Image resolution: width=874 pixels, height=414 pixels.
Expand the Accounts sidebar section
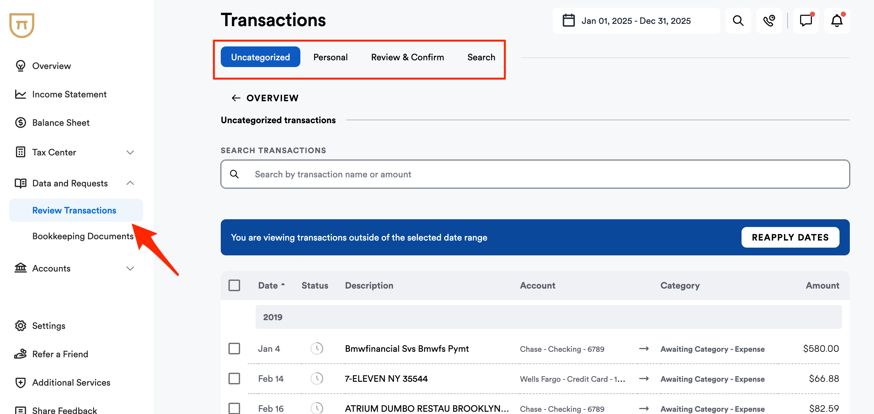tap(130, 268)
